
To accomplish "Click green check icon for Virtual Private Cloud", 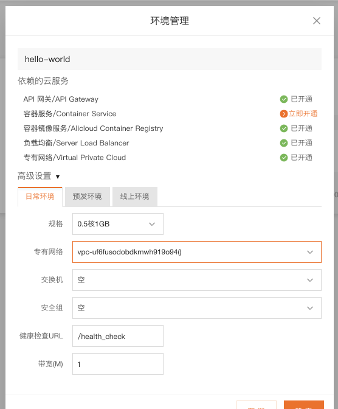I will coord(283,158).
